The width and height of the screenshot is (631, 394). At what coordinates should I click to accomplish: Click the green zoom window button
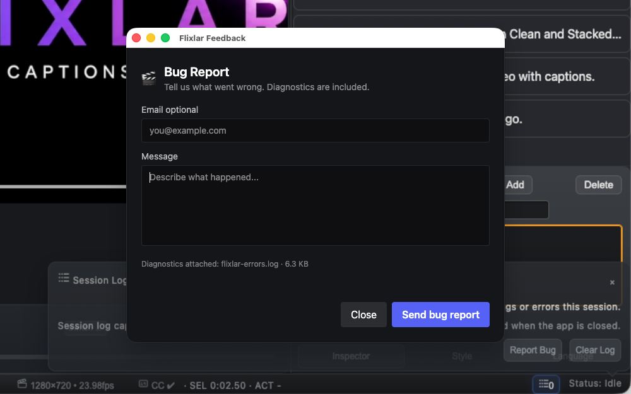pyautogui.click(x=165, y=38)
